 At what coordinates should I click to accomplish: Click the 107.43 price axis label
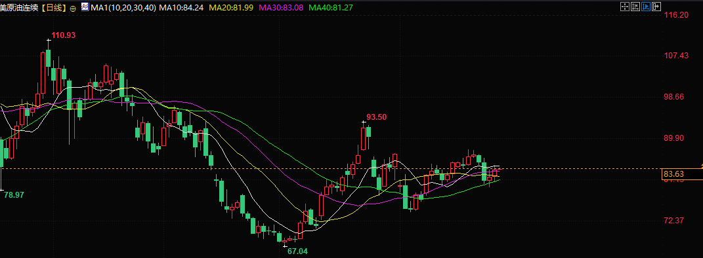(x=677, y=56)
